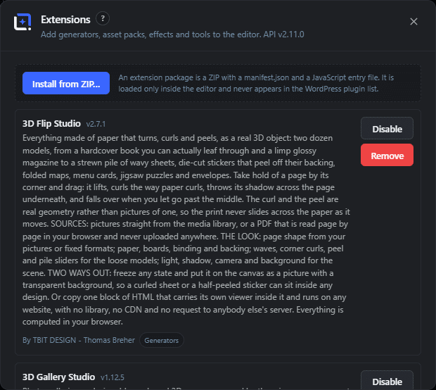This screenshot has height=390, width=436.
Task: Click the 3D Flip Studio description paragraph
Action: point(186,230)
